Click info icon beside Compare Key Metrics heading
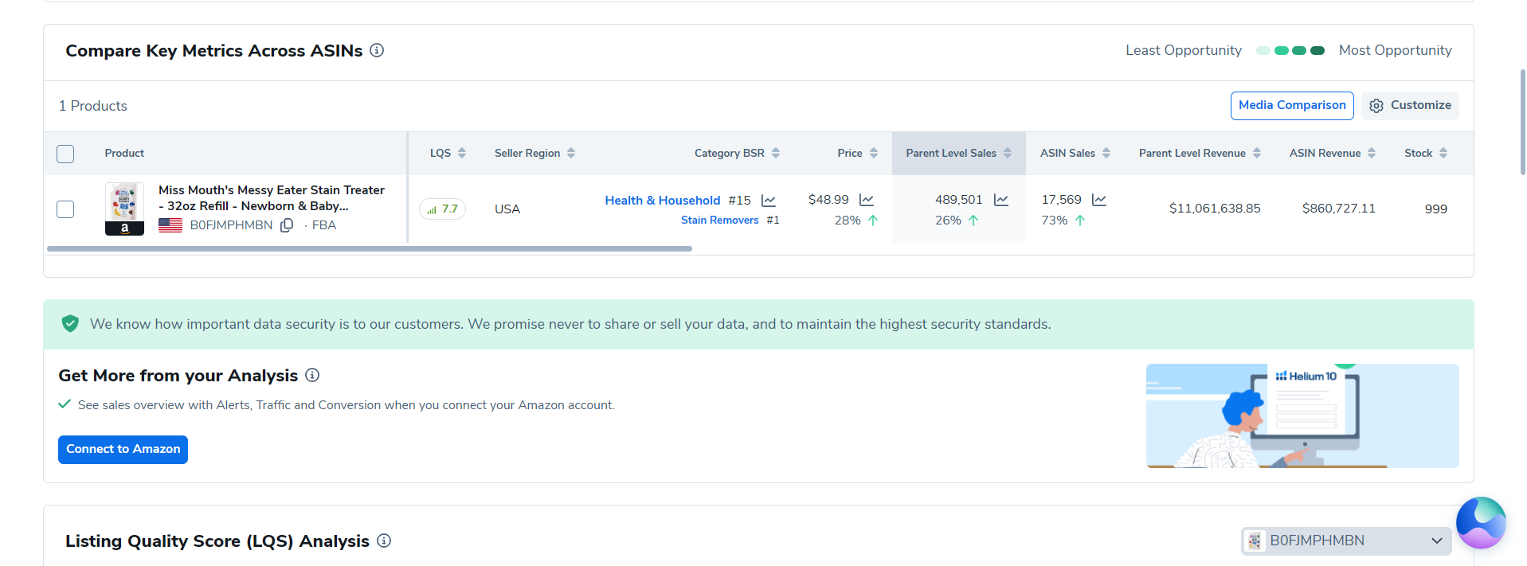Screen dimensions: 1527x566 377,50
